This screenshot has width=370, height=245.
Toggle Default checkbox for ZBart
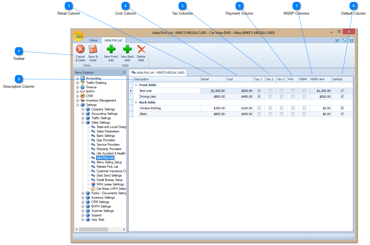[342, 114]
